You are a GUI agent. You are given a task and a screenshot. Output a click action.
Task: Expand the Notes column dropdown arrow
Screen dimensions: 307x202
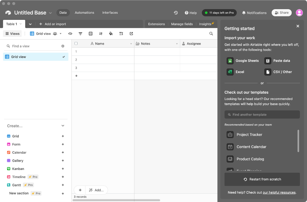point(177,44)
